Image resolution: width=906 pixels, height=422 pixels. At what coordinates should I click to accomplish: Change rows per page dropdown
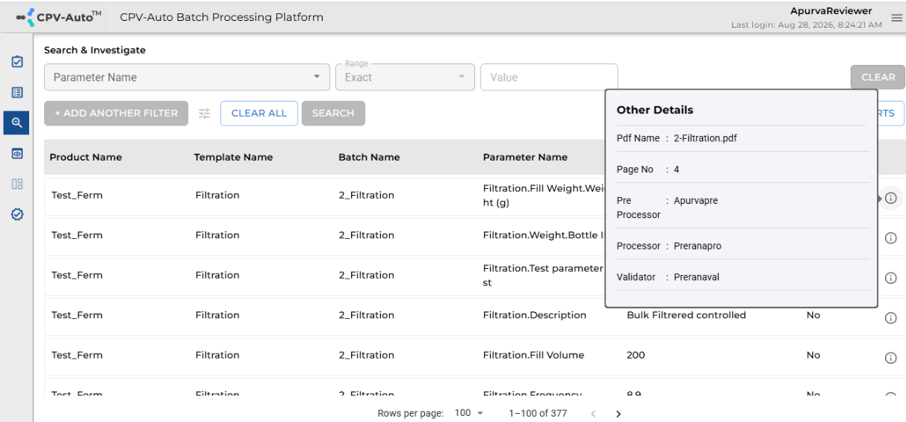469,413
